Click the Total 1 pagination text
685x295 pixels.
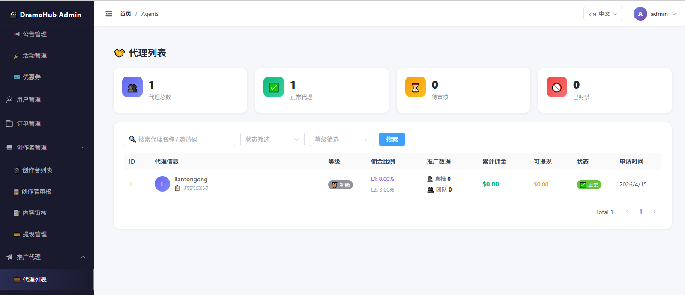604,212
